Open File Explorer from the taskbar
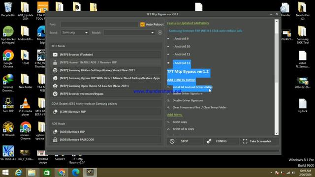The height and width of the screenshot is (177, 315). click(32, 173)
